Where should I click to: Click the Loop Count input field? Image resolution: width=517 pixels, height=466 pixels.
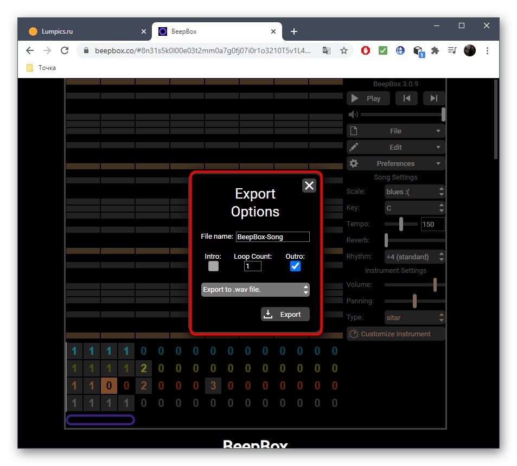tap(253, 266)
